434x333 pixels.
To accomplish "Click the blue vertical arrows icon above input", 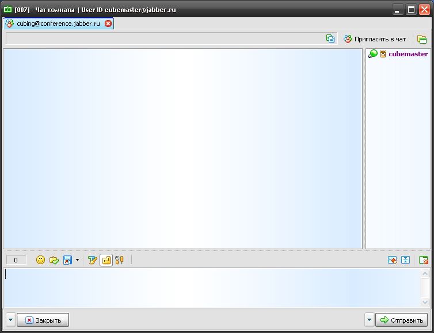I will tap(405, 260).
